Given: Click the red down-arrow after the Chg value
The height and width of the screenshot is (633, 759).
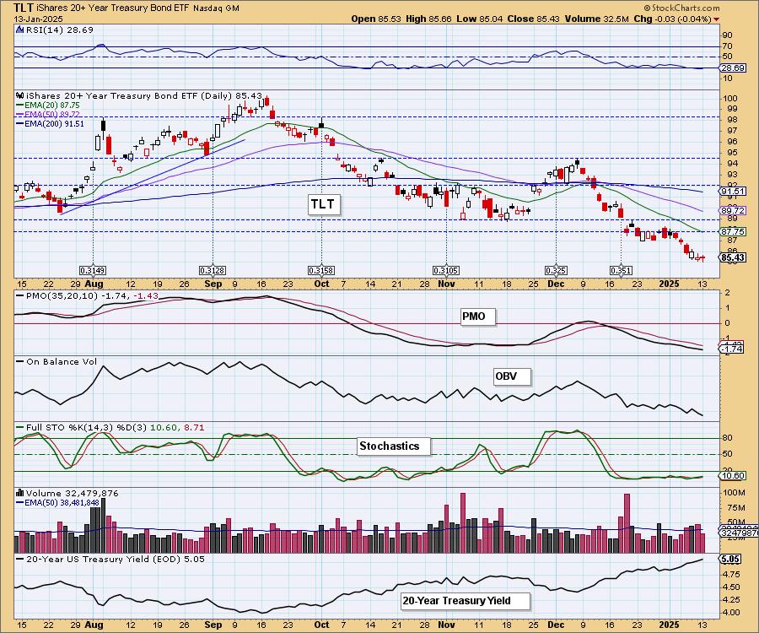Looking at the screenshot, I should 716,19.
